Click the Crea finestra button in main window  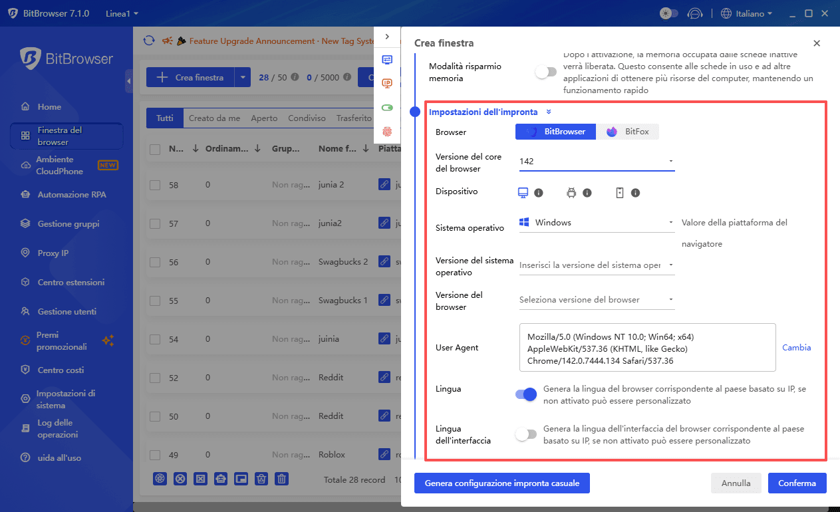[190, 77]
